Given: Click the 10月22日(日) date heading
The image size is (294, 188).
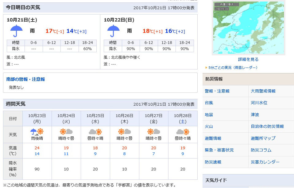Looking at the screenshot, I should tap(119, 20).
